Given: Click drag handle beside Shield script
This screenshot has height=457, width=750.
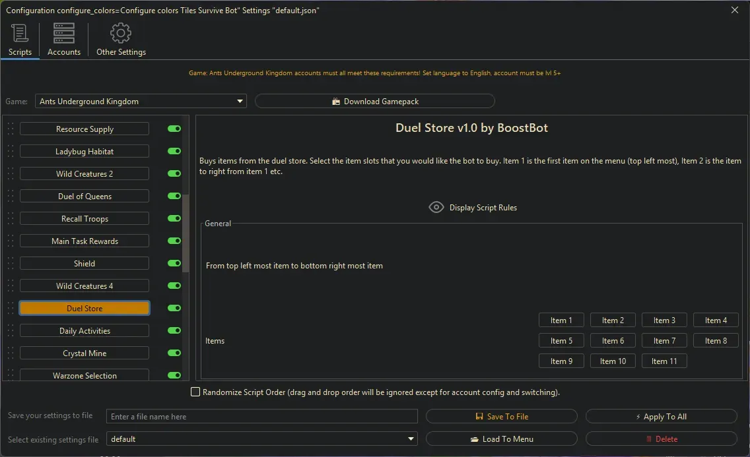Looking at the screenshot, I should (10, 264).
